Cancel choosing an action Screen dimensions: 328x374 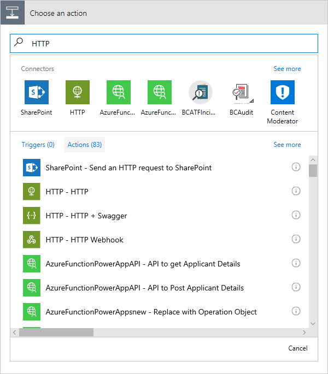[x=298, y=348]
